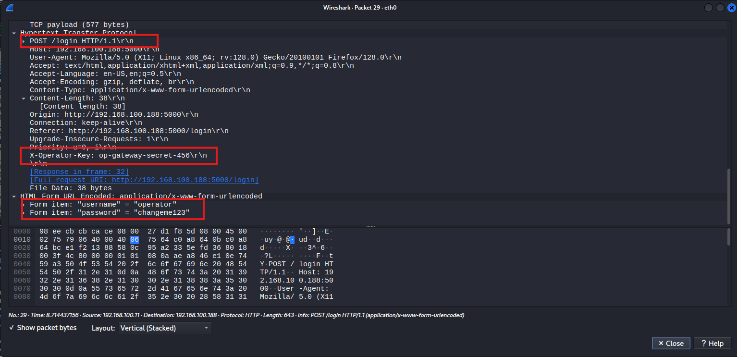Click the Wireshark logo icon
The height and width of the screenshot is (357, 737).
click(9, 7)
